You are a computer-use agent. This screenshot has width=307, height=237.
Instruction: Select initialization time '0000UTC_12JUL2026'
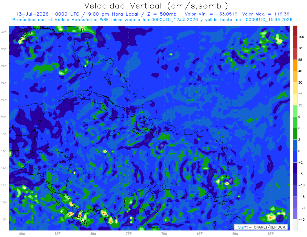tap(175, 20)
